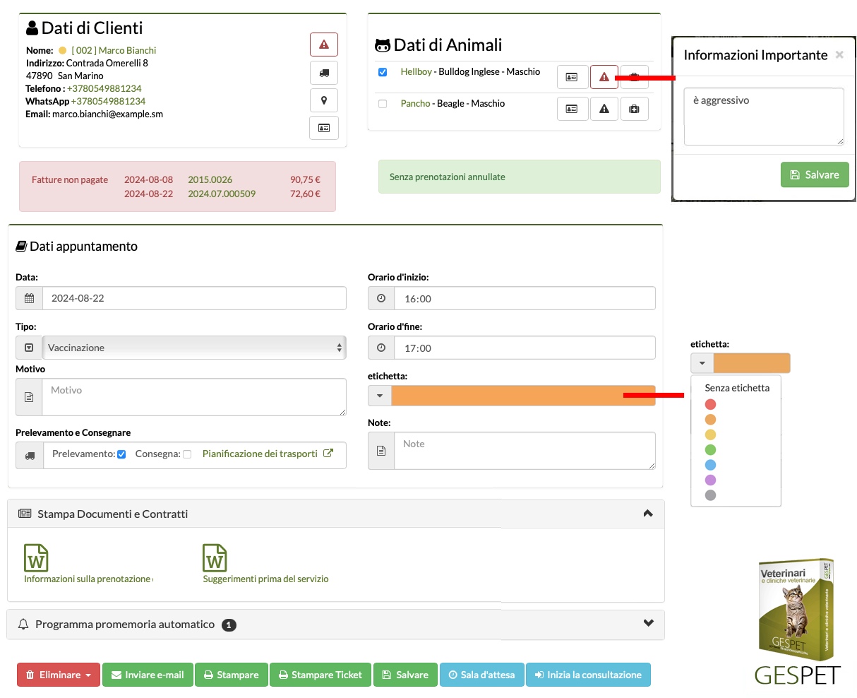
Task: Open Pancho's ID card icon
Action: (573, 109)
